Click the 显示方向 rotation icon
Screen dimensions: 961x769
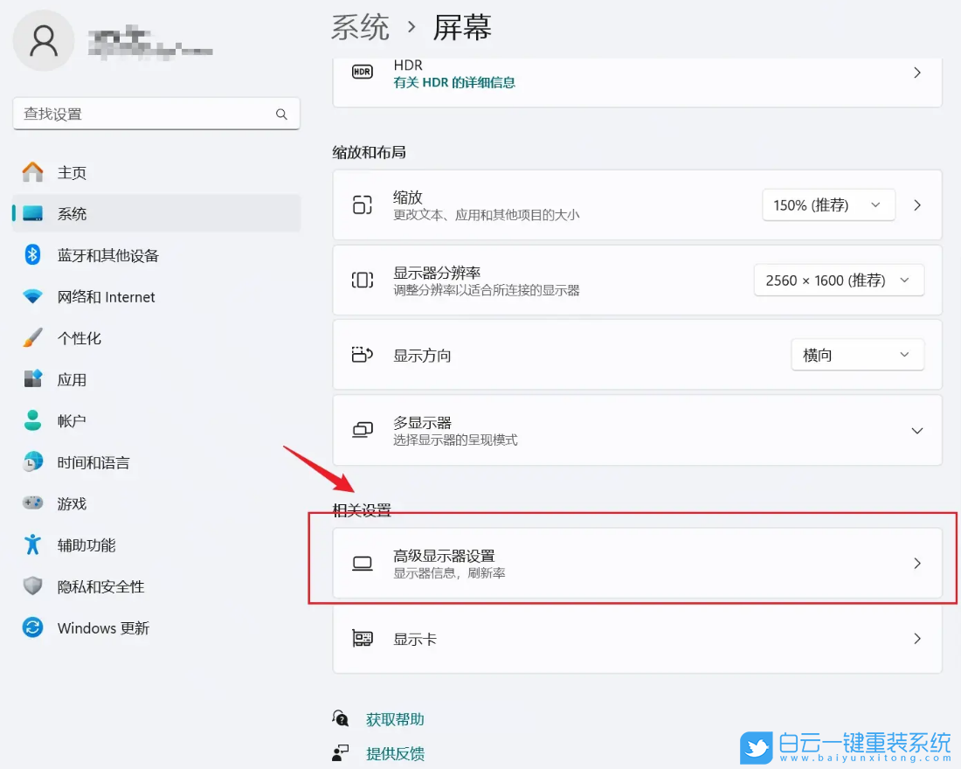(362, 354)
